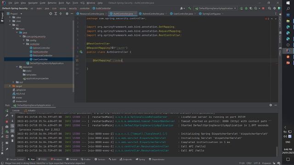Screen dimensions: 294x165
Task: Open the Navigate menu
Action: click(33, 3)
